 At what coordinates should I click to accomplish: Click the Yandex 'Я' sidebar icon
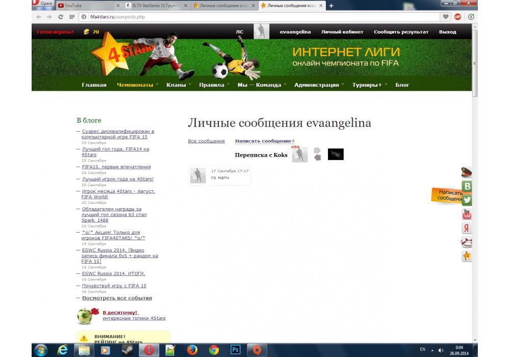coord(467,228)
